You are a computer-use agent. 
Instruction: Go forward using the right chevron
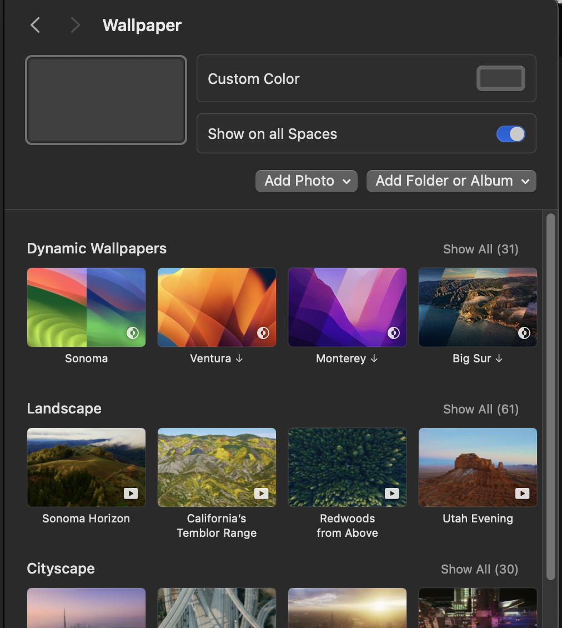(76, 25)
